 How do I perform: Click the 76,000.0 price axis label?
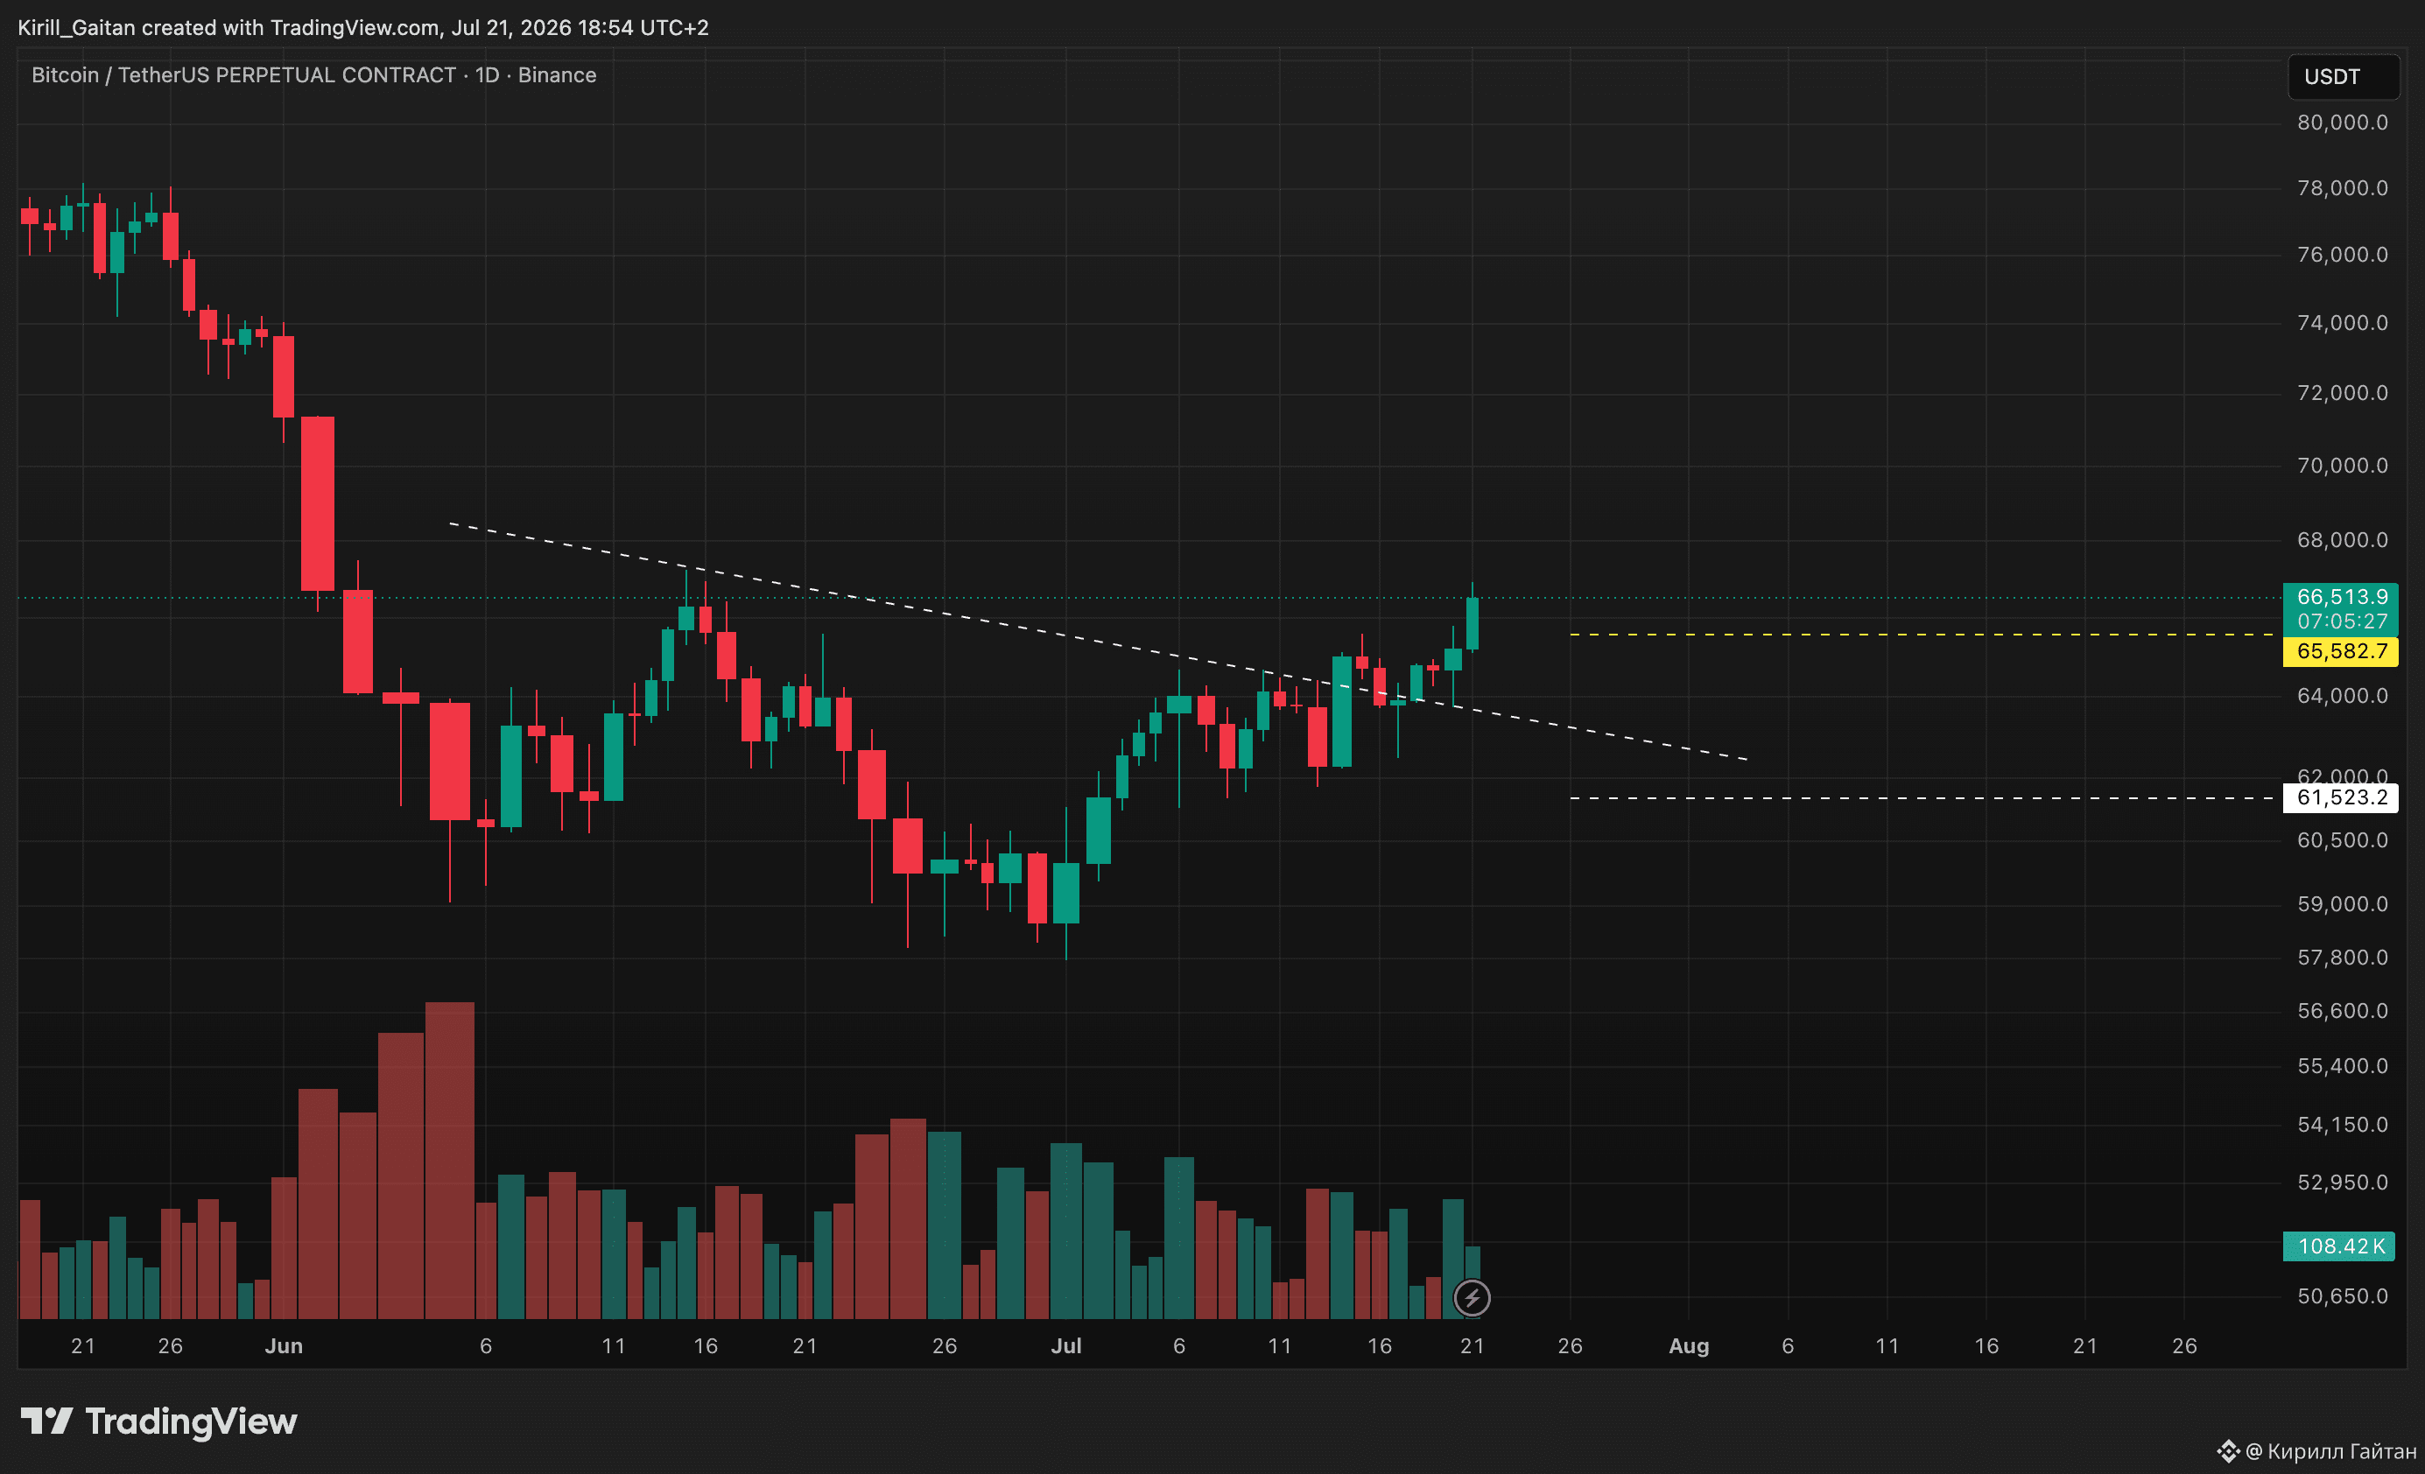(x=2343, y=255)
